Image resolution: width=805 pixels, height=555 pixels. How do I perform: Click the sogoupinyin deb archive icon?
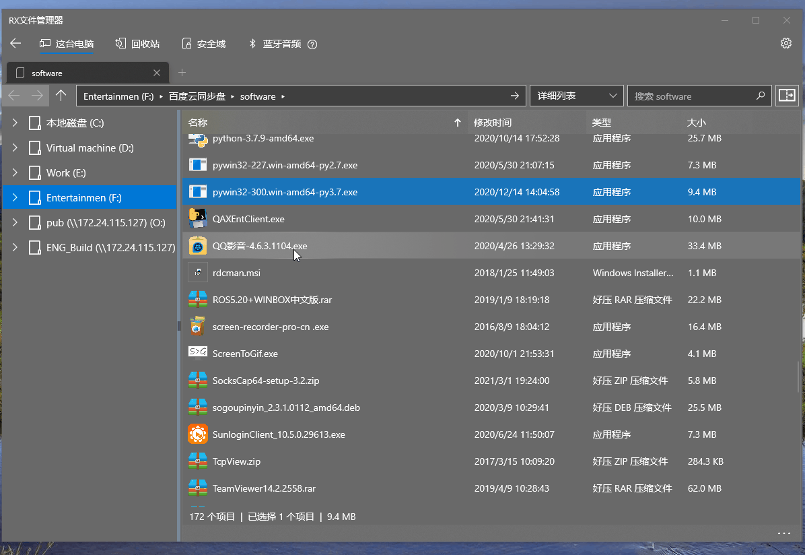point(198,407)
